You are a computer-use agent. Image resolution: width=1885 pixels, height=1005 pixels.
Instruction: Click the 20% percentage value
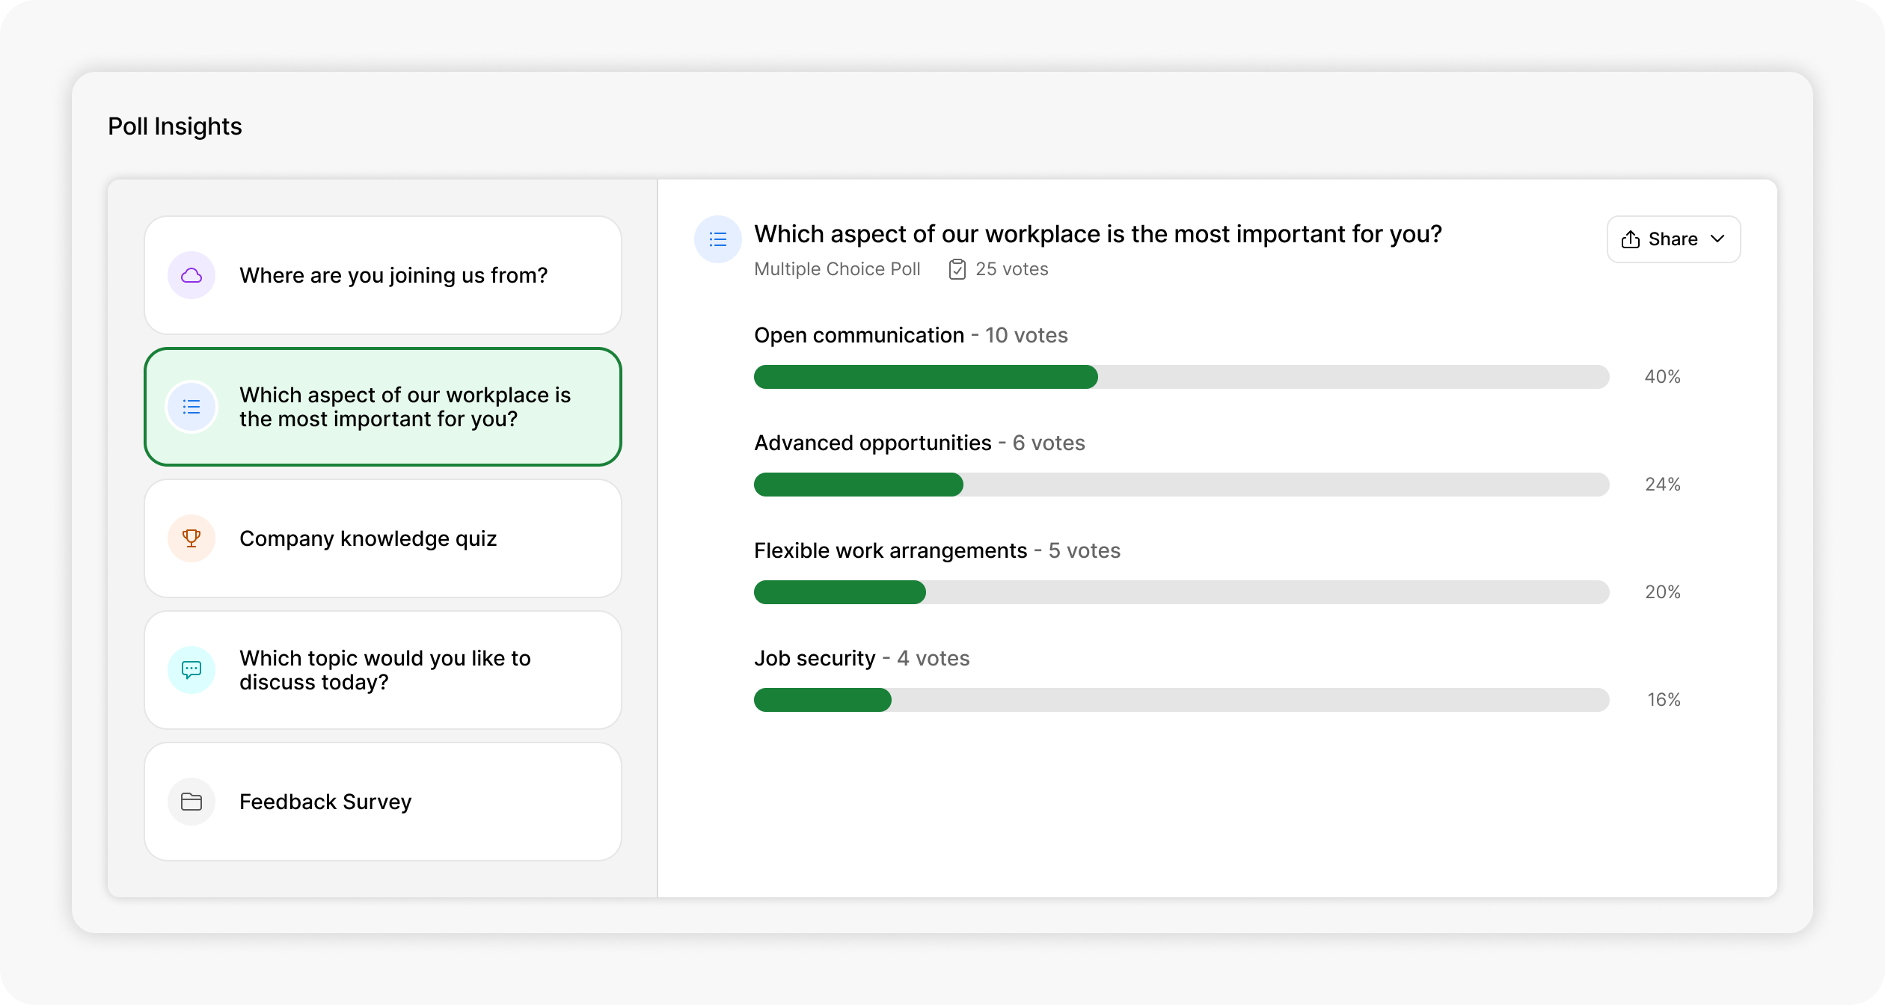pos(1662,592)
